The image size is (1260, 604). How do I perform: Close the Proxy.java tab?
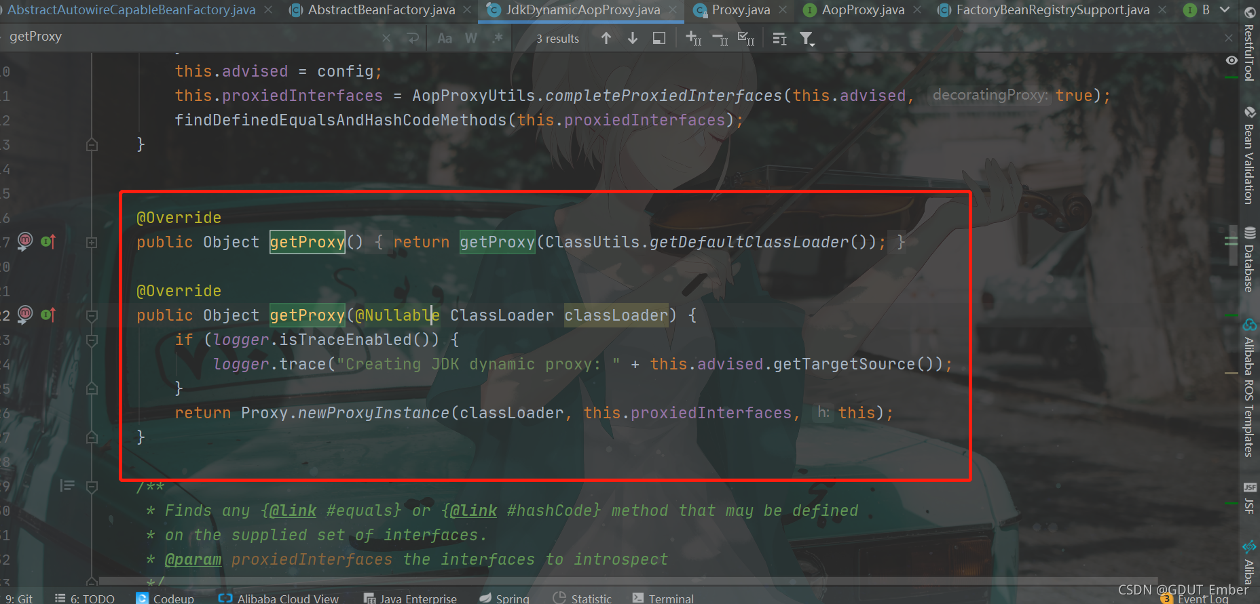coord(783,10)
